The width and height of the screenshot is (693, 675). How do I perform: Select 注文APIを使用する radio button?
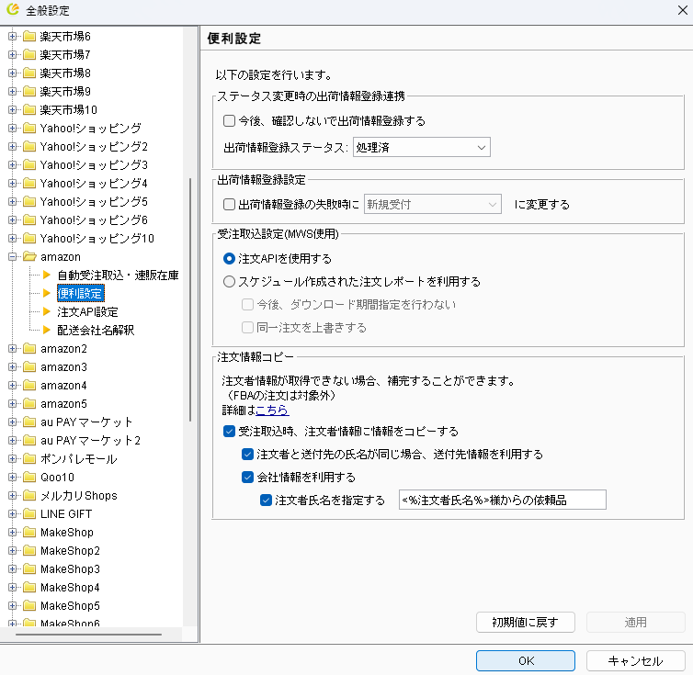coord(229,258)
